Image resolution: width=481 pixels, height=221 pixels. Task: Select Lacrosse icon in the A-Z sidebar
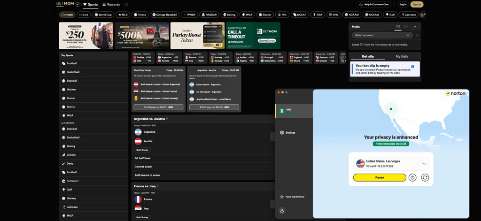(63, 207)
